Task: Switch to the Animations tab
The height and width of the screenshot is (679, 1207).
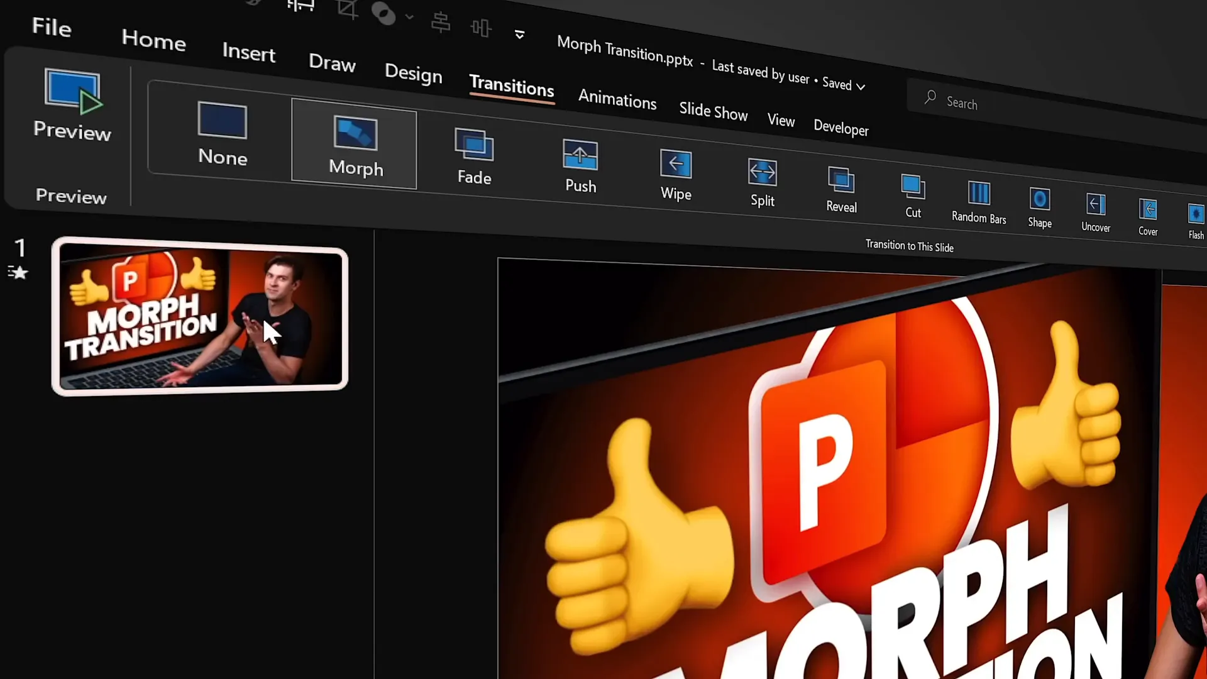Action: tap(617, 99)
